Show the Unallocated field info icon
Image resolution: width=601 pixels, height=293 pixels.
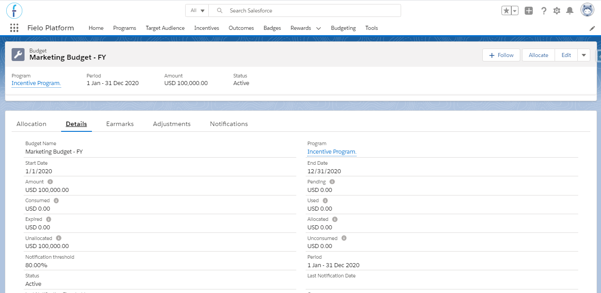point(58,238)
